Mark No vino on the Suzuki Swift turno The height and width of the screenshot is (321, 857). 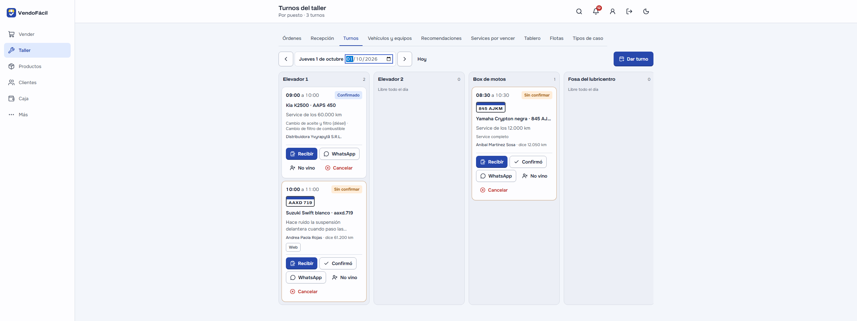[344, 277]
